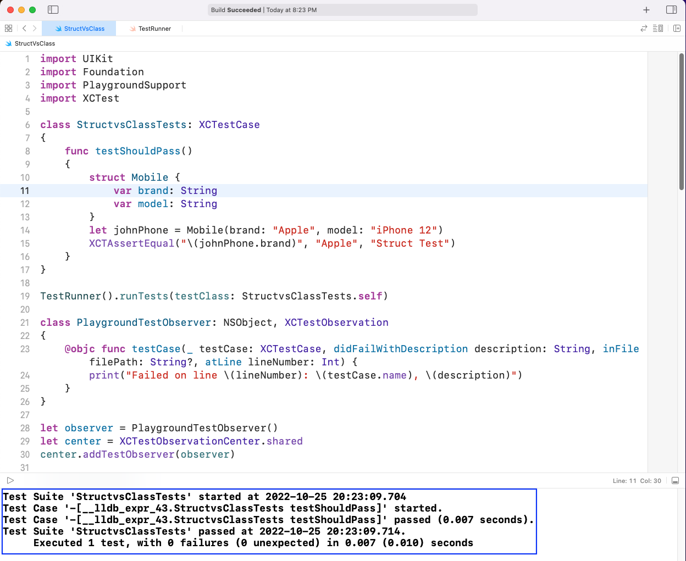Open the adjust editor options icon

[x=658, y=29]
